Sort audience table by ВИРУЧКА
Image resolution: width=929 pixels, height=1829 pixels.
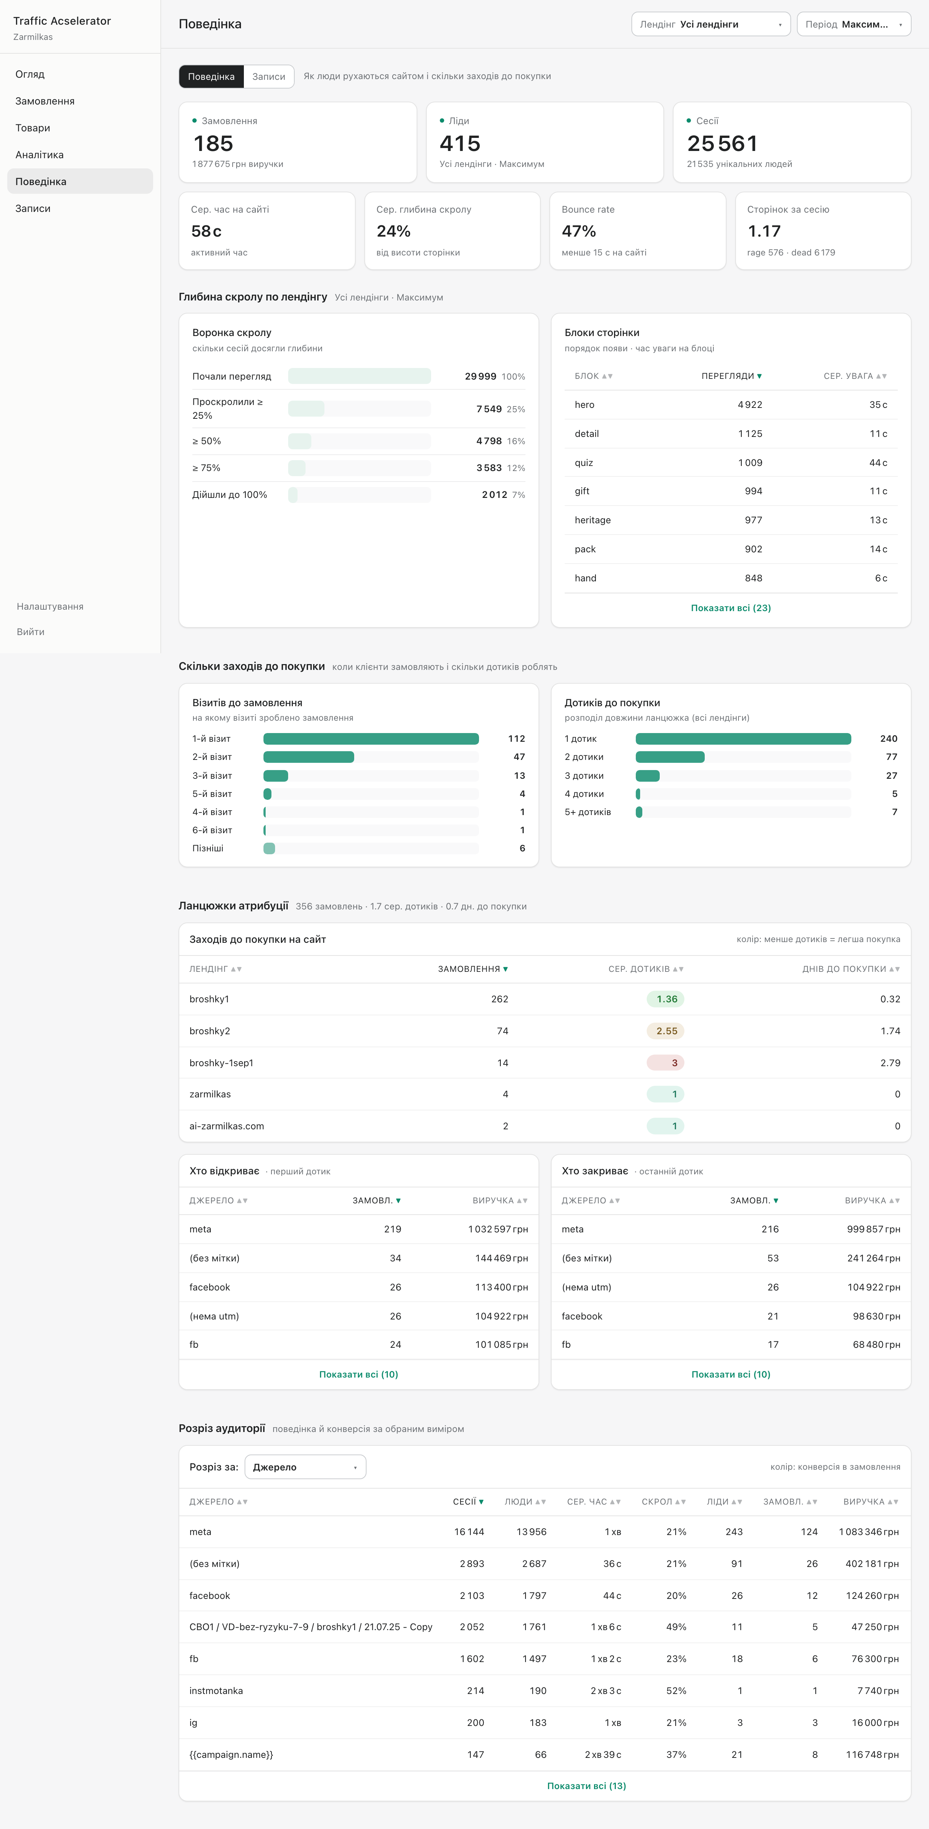click(x=871, y=1502)
